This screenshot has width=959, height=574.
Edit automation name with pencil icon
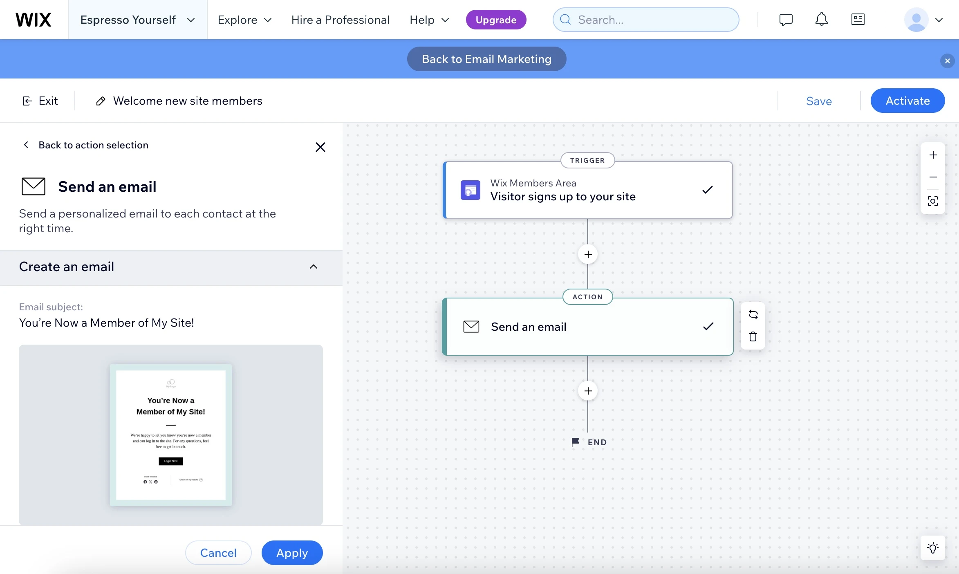pyautogui.click(x=101, y=101)
